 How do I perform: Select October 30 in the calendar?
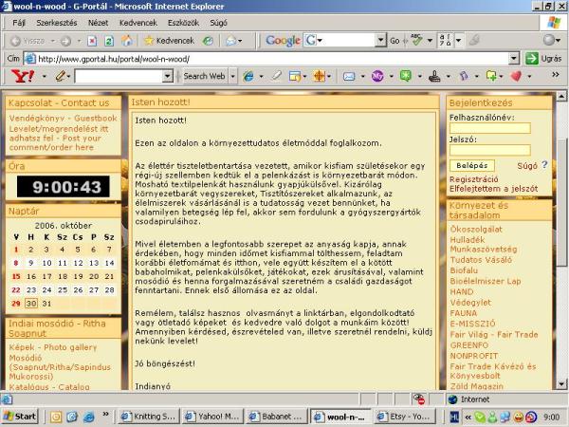pos(32,303)
